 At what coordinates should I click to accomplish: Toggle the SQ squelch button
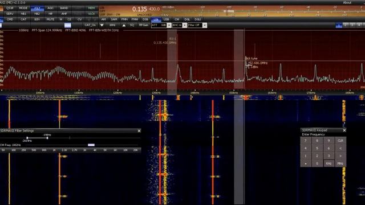tap(132, 25)
